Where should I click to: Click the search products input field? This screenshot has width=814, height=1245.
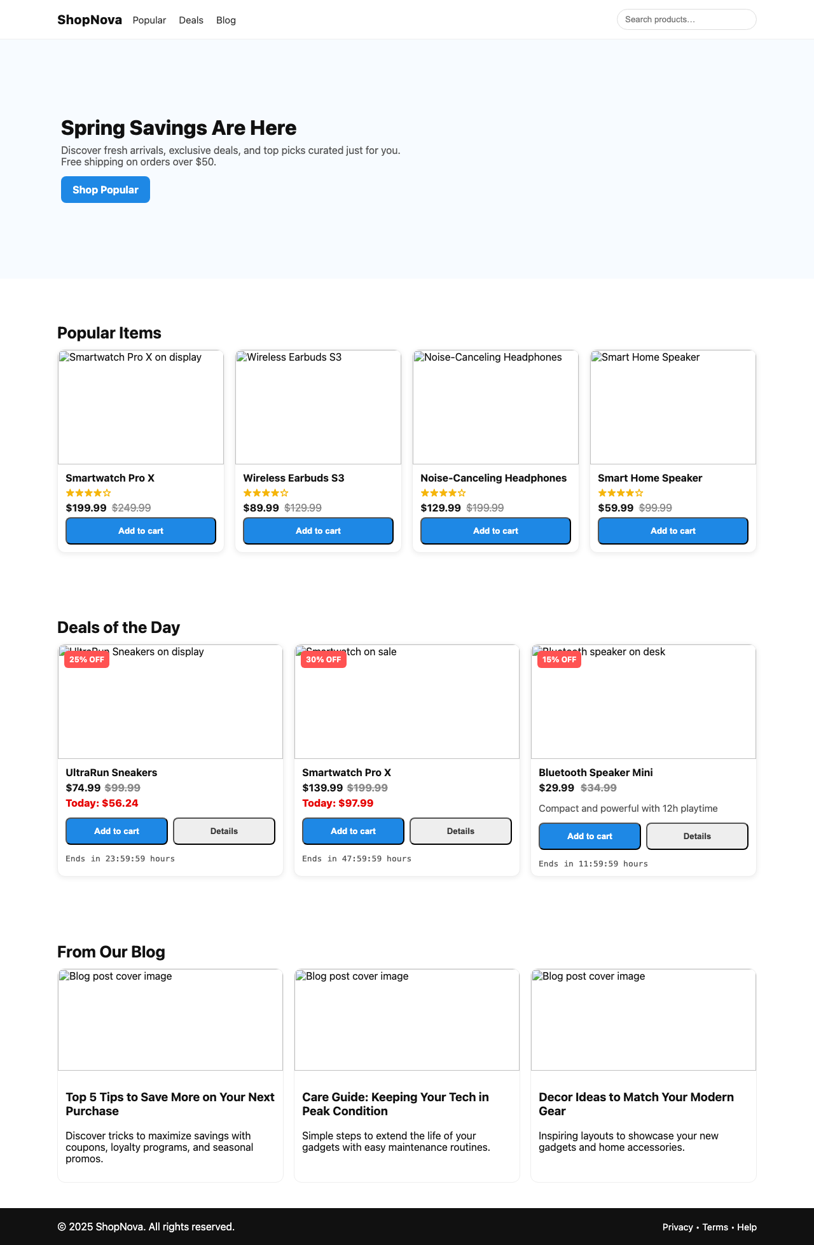(686, 19)
